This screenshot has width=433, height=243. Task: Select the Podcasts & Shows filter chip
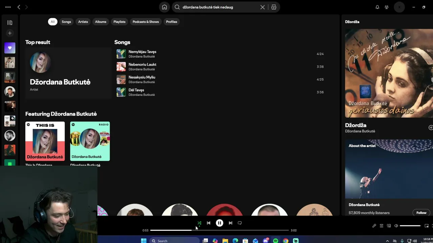tap(146, 22)
